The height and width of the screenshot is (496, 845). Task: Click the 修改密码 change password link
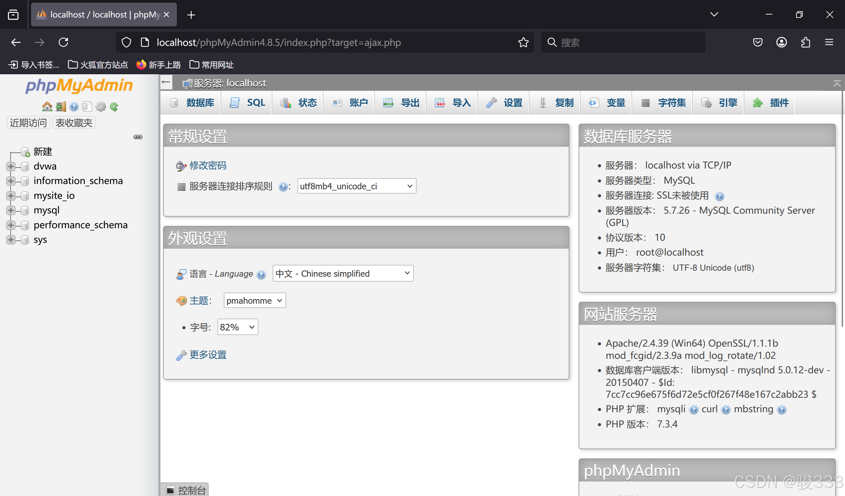coord(208,166)
